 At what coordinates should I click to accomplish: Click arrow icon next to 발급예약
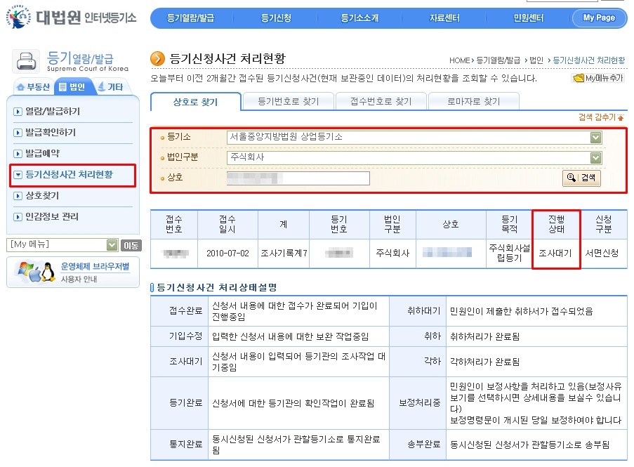[x=18, y=154]
